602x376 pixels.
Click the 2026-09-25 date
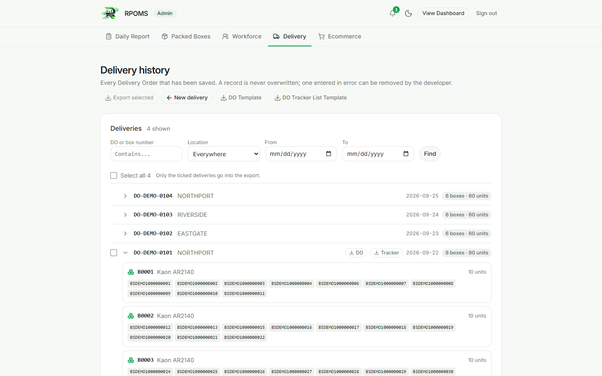(422, 196)
